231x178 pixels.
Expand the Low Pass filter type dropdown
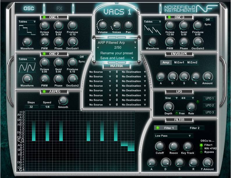[174, 136]
